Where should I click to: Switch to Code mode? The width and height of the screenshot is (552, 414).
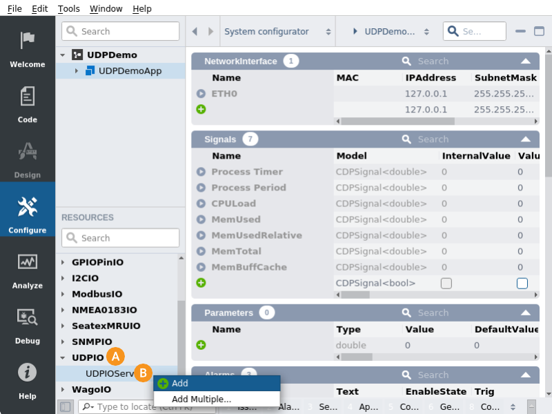coord(28,103)
